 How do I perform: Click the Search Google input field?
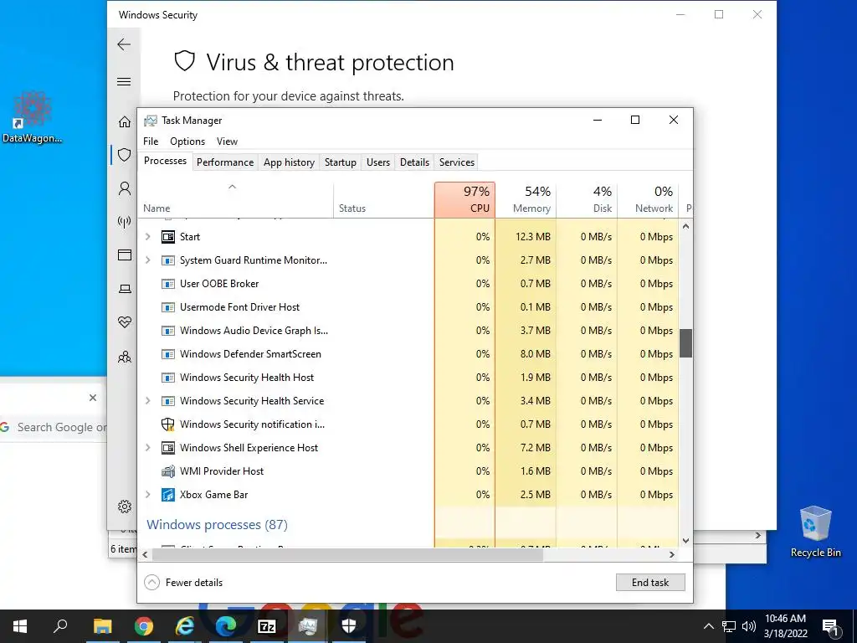54,428
